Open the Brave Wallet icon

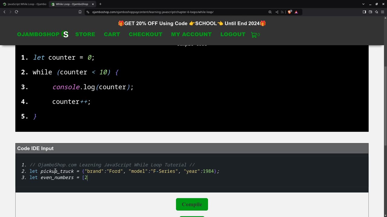(x=370, y=12)
